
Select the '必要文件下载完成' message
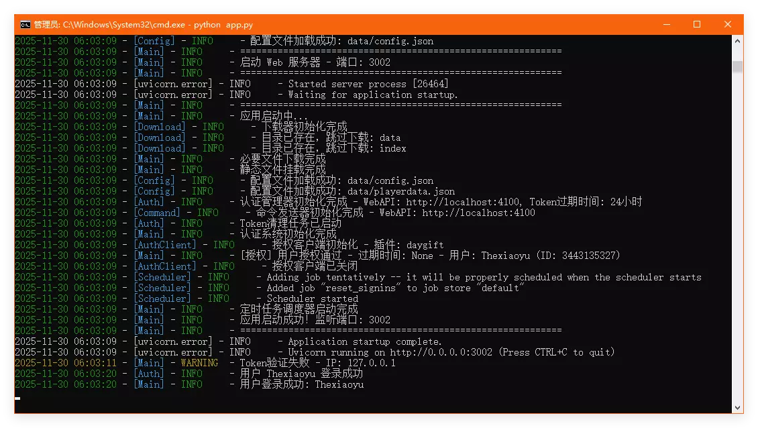point(283,159)
